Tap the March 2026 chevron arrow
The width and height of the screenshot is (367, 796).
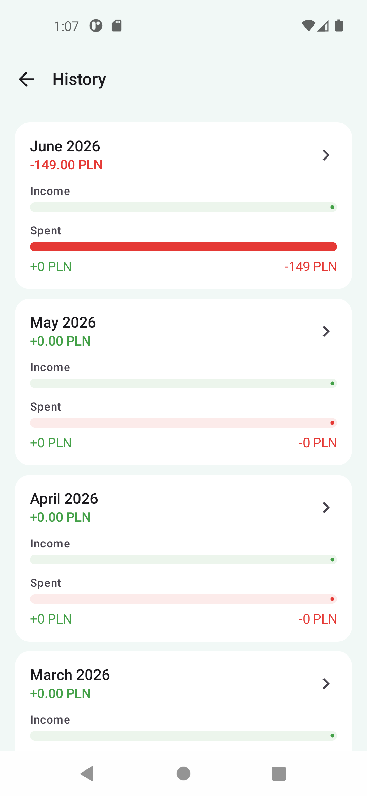click(326, 684)
